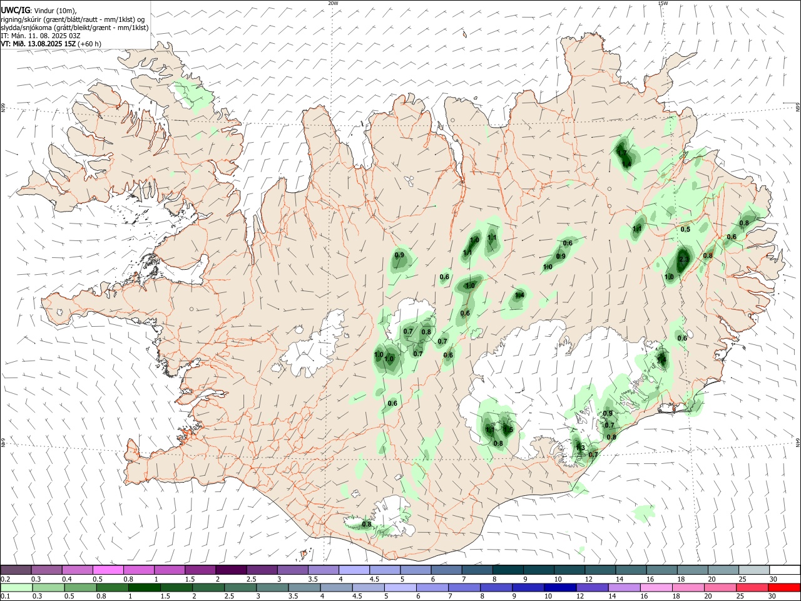The image size is (801, 601).
Task: Select the darkest green swatch labeled 1
Action: (x=145, y=588)
